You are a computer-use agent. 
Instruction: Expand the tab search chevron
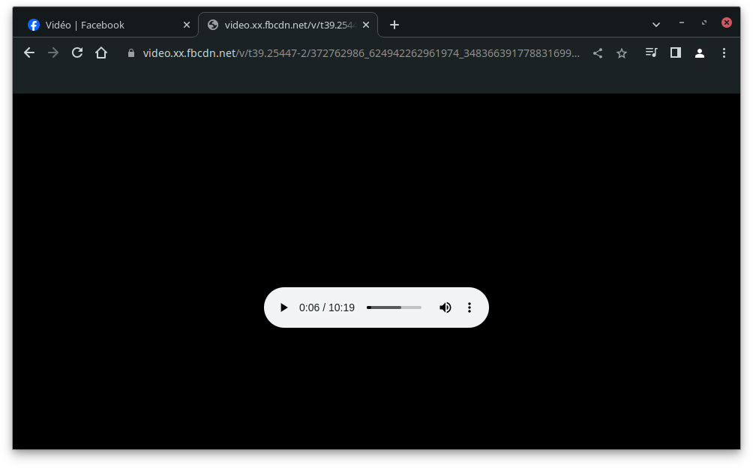pyautogui.click(x=656, y=25)
